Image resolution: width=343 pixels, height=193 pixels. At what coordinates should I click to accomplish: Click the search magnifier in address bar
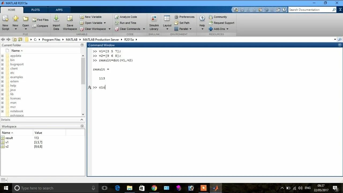340,39
